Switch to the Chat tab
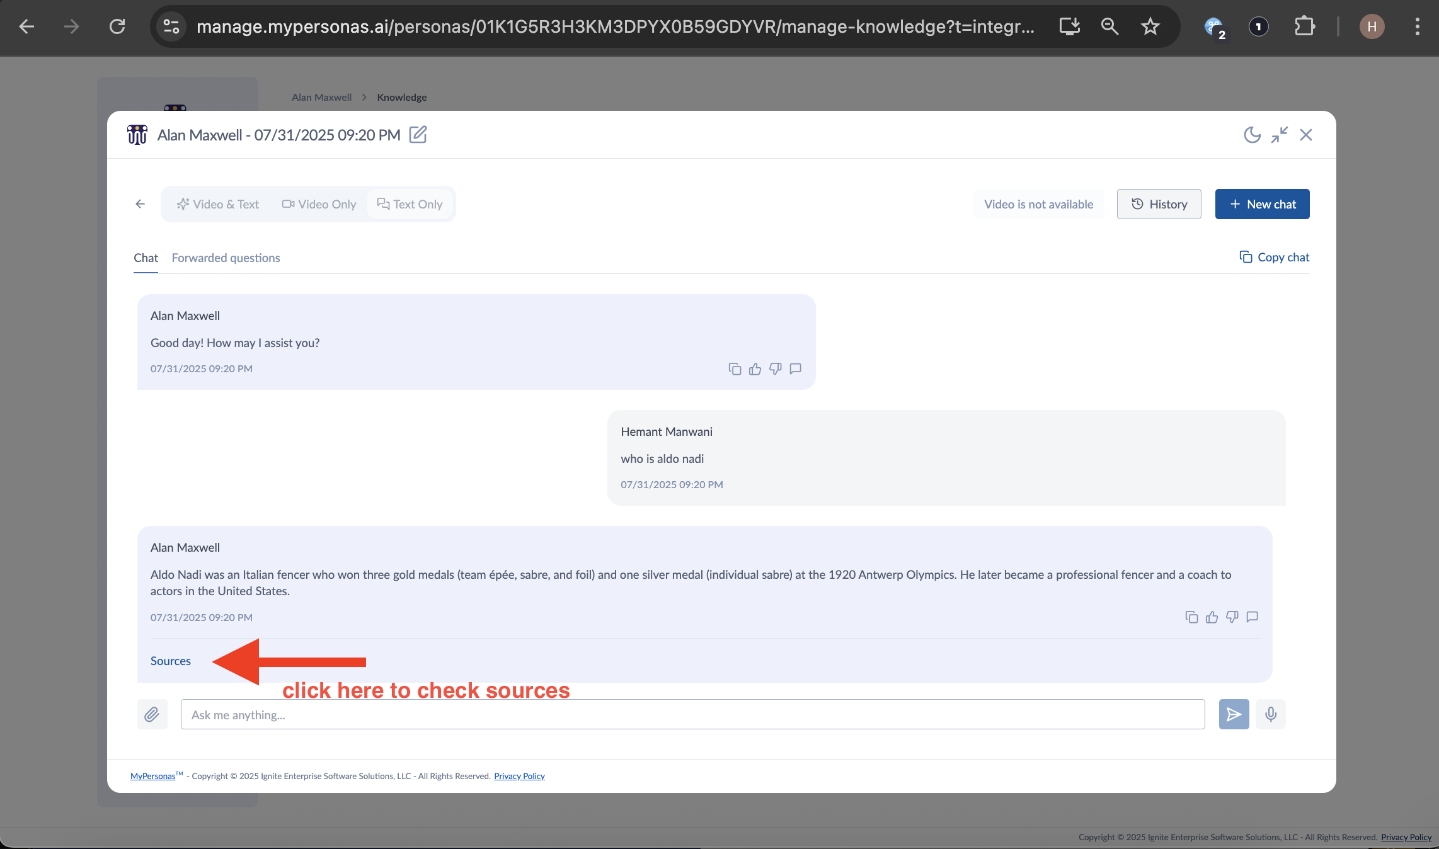Viewport: 1439px width, 849px height. 146,258
